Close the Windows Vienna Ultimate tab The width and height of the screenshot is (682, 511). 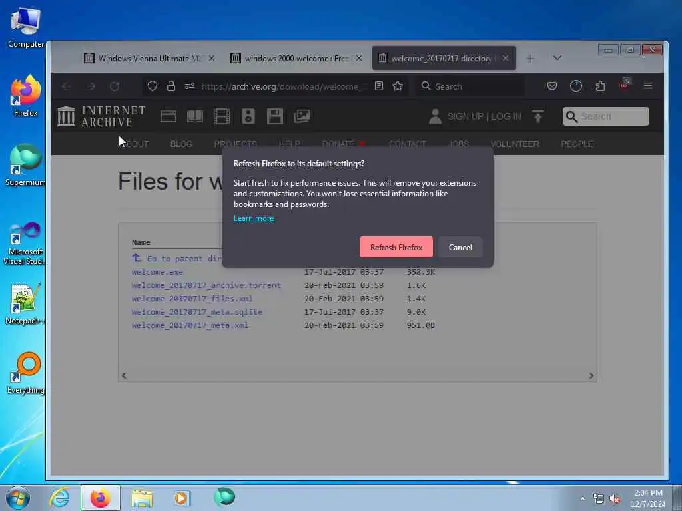(x=211, y=58)
